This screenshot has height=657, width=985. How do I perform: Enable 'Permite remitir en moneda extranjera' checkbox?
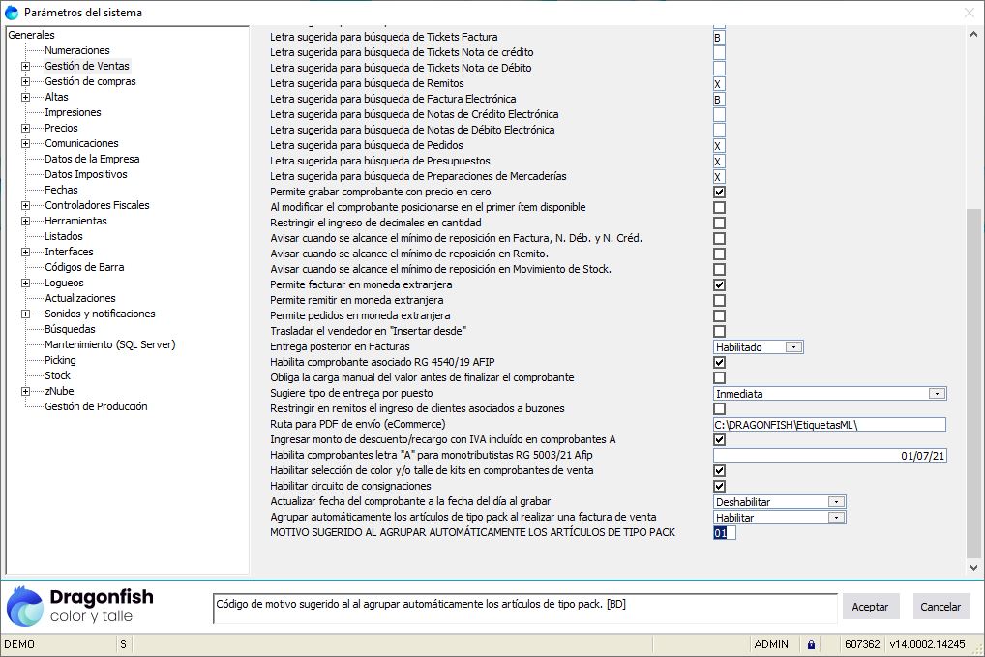[x=719, y=301]
